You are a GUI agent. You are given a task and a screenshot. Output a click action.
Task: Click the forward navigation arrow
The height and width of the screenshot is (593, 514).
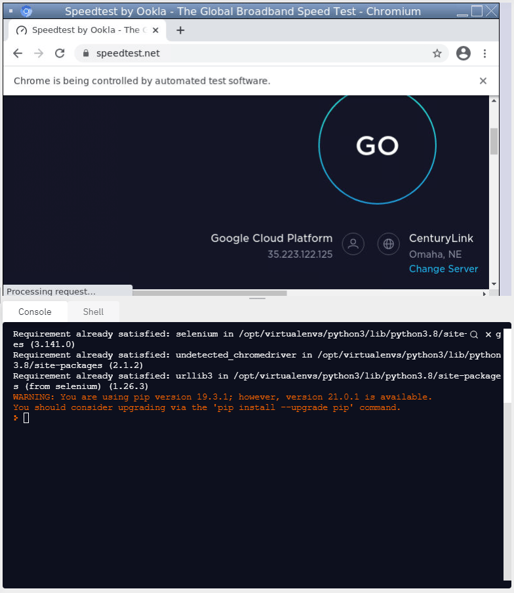(39, 53)
